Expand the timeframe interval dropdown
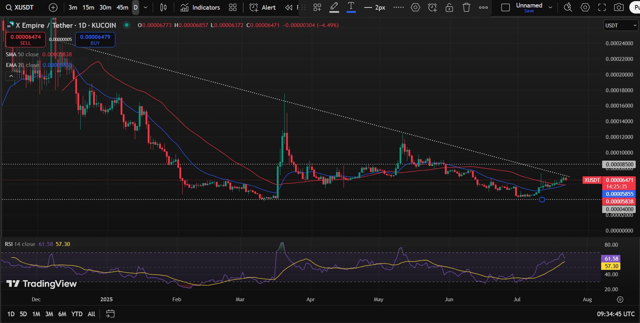The height and width of the screenshot is (323, 640). pyautogui.click(x=146, y=7)
